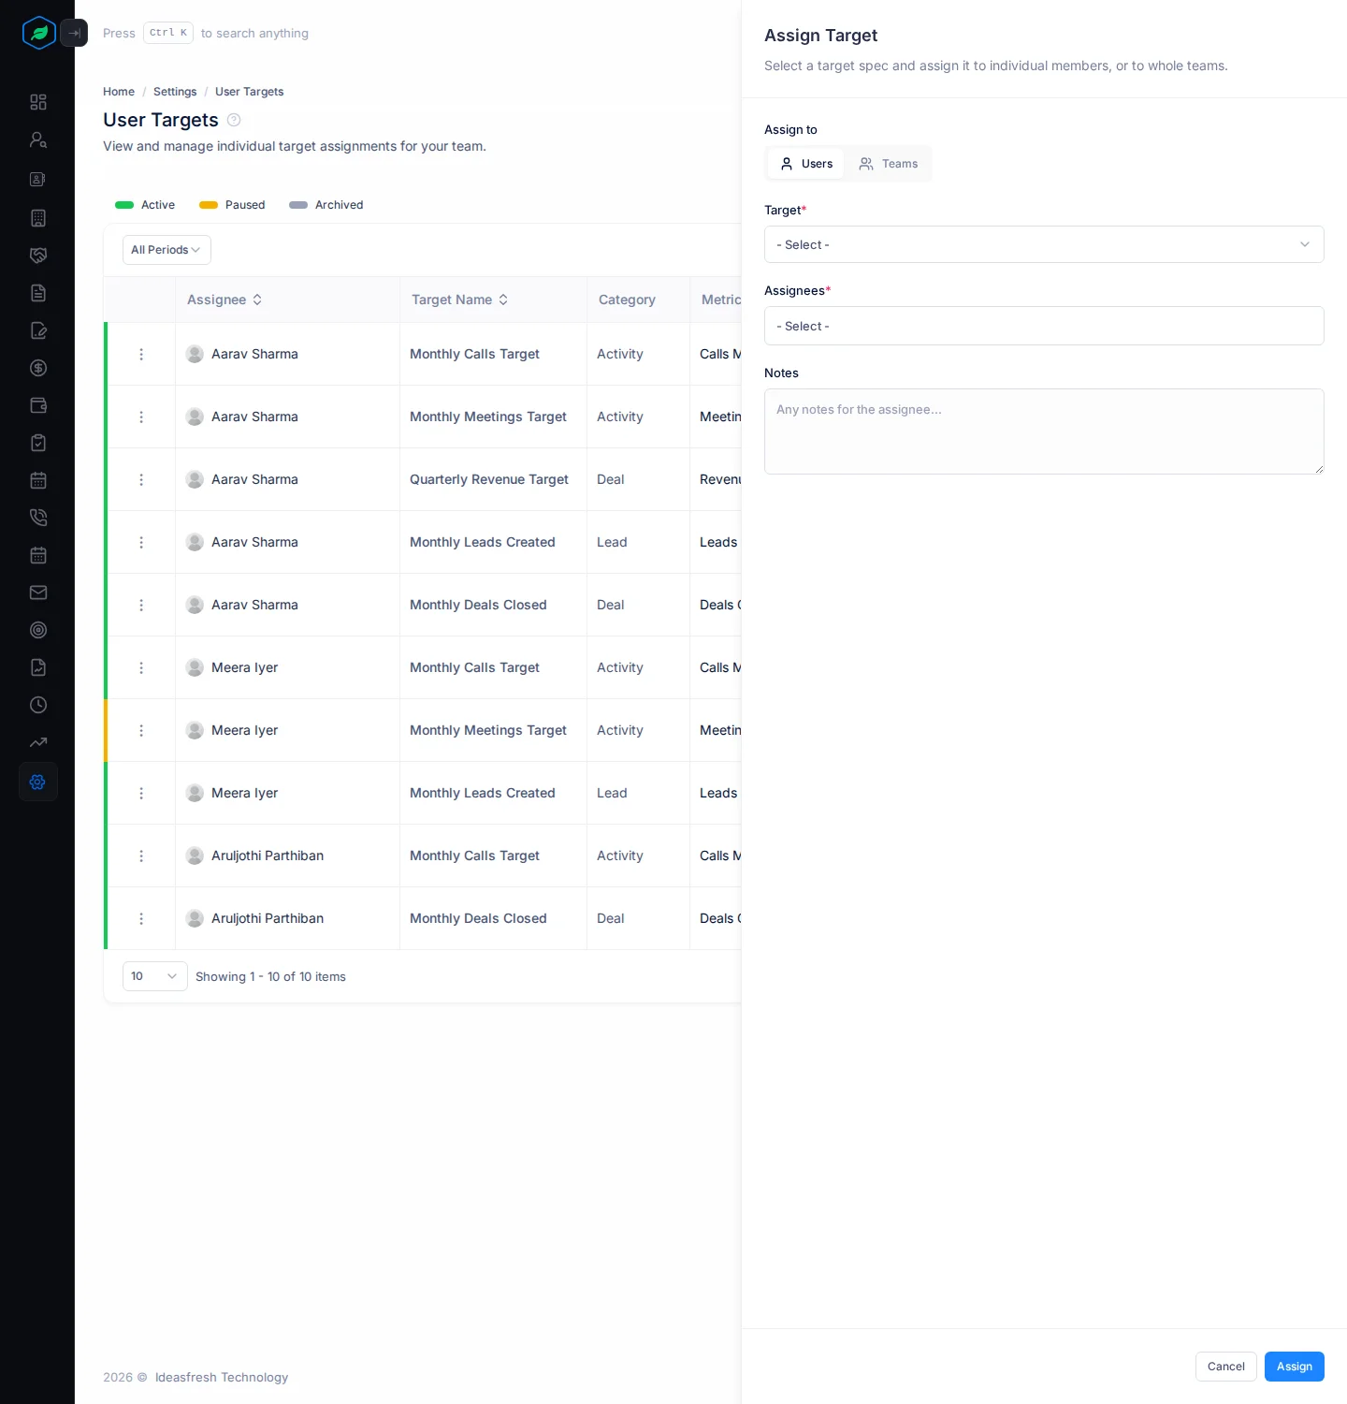Screen dimensions: 1347x1404
Task: Open the mail envelope icon in sidebar
Action: pos(38,592)
